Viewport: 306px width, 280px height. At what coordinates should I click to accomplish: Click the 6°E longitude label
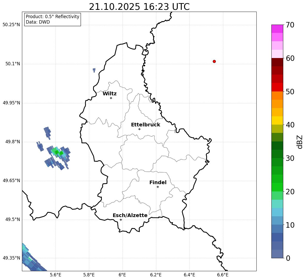coord(122,275)
